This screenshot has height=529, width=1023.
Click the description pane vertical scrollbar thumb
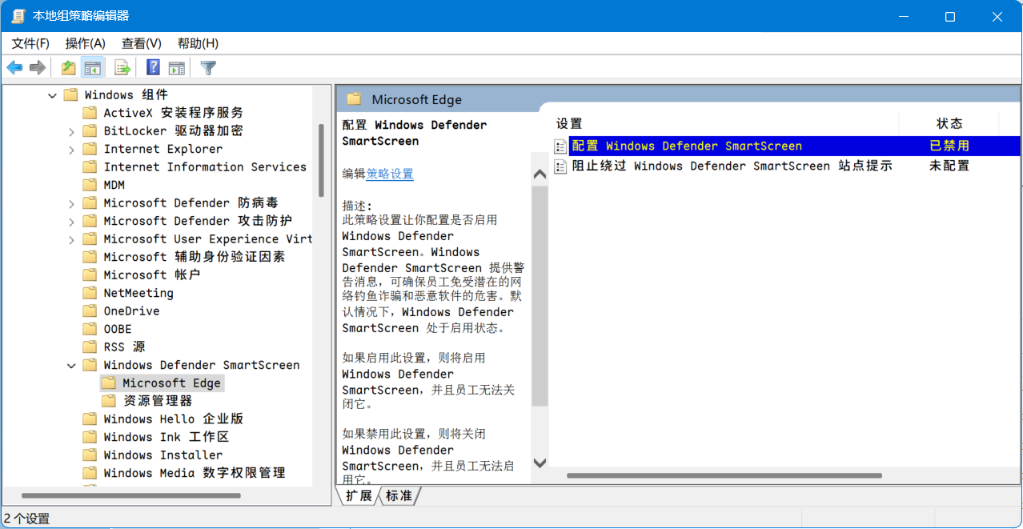coord(540,296)
